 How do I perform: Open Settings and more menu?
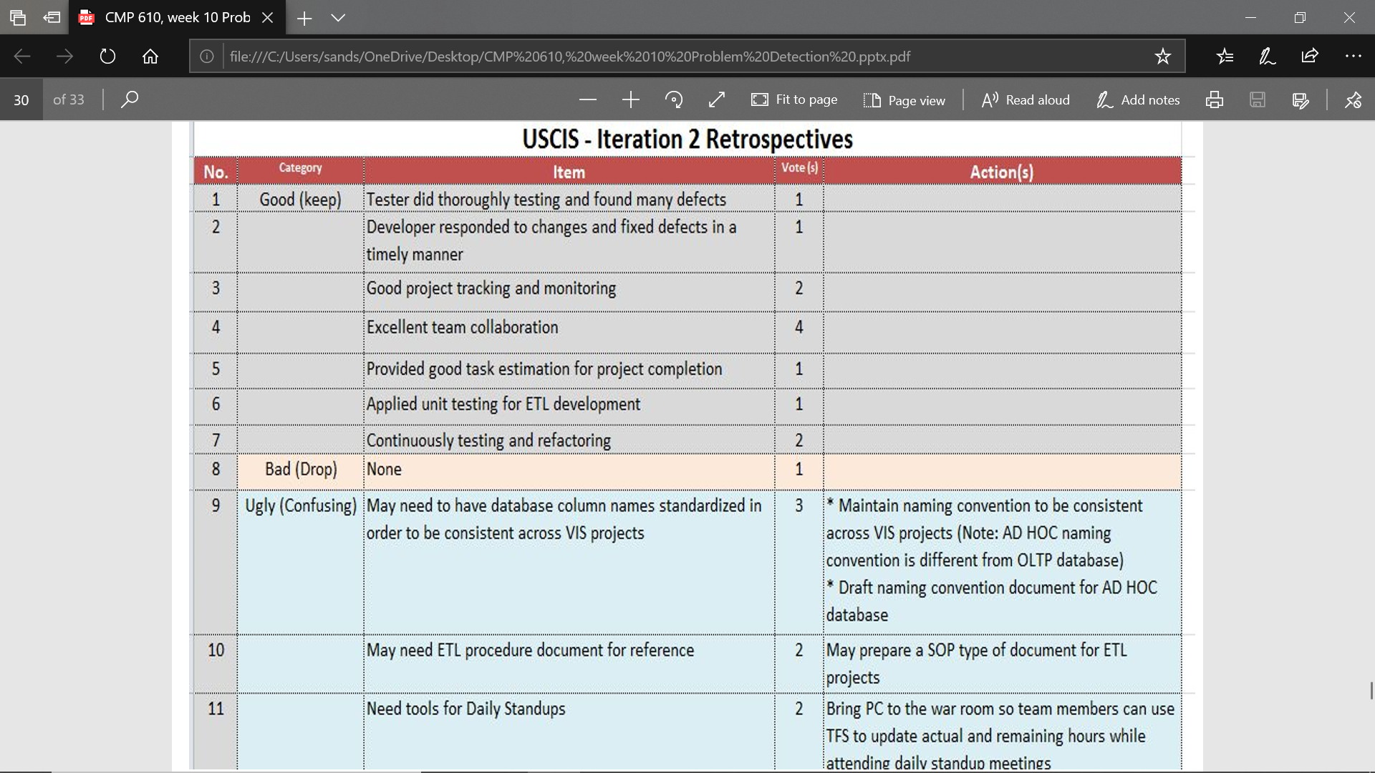[1353, 56]
